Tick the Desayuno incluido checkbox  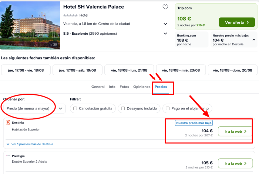(x=123, y=108)
